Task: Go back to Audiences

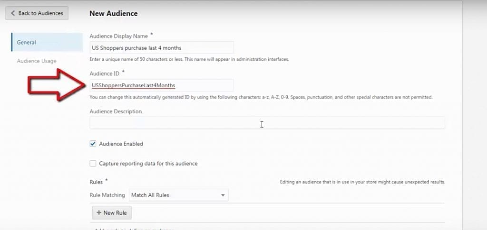Action: pyautogui.click(x=37, y=13)
